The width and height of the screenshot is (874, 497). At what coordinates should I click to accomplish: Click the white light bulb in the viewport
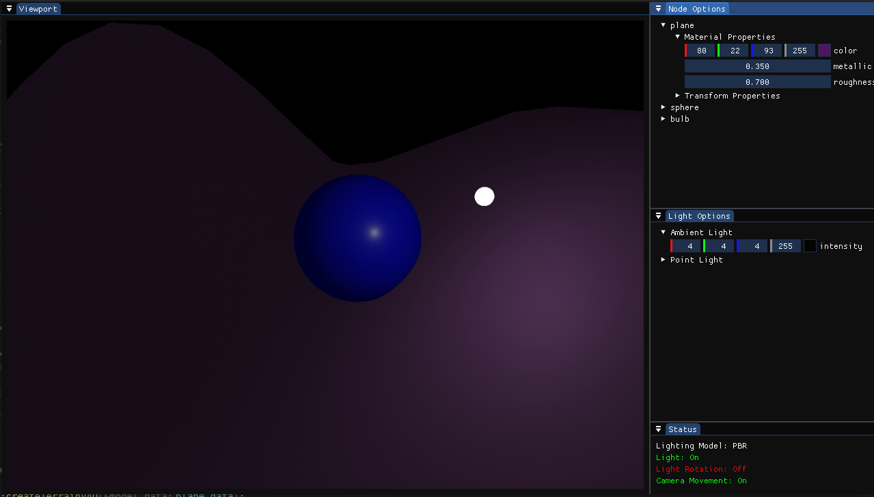tap(484, 196)
